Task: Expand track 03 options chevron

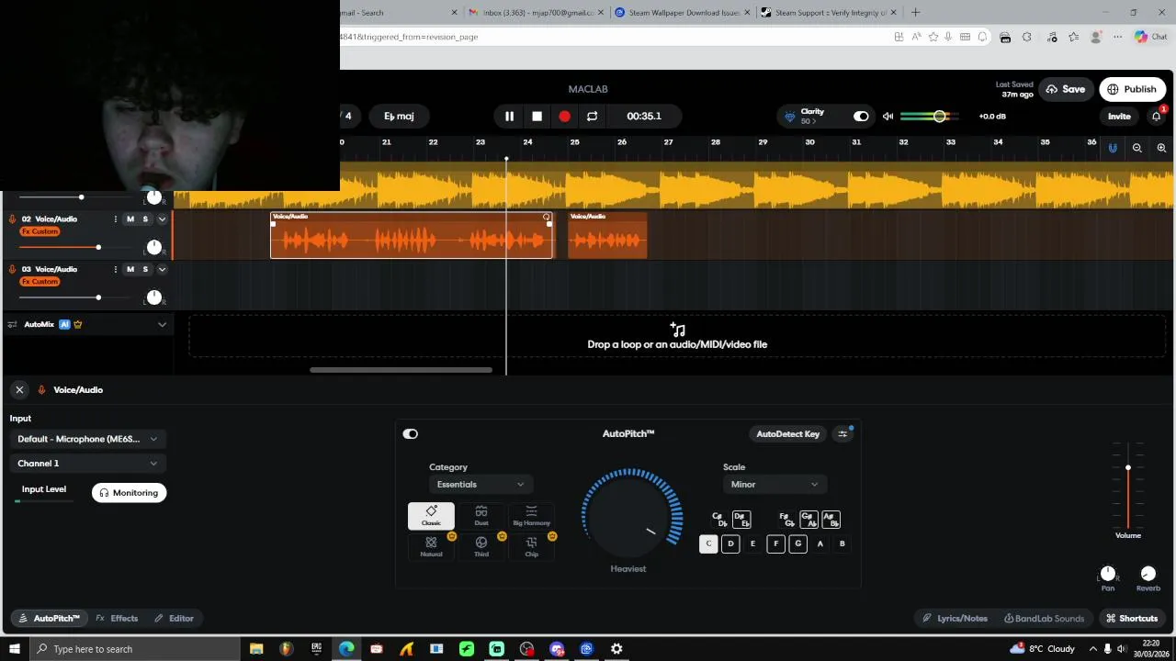Action: click(x=162, y=270)
